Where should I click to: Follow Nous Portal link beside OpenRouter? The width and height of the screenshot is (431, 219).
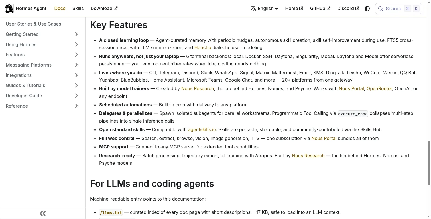(351, 89)
